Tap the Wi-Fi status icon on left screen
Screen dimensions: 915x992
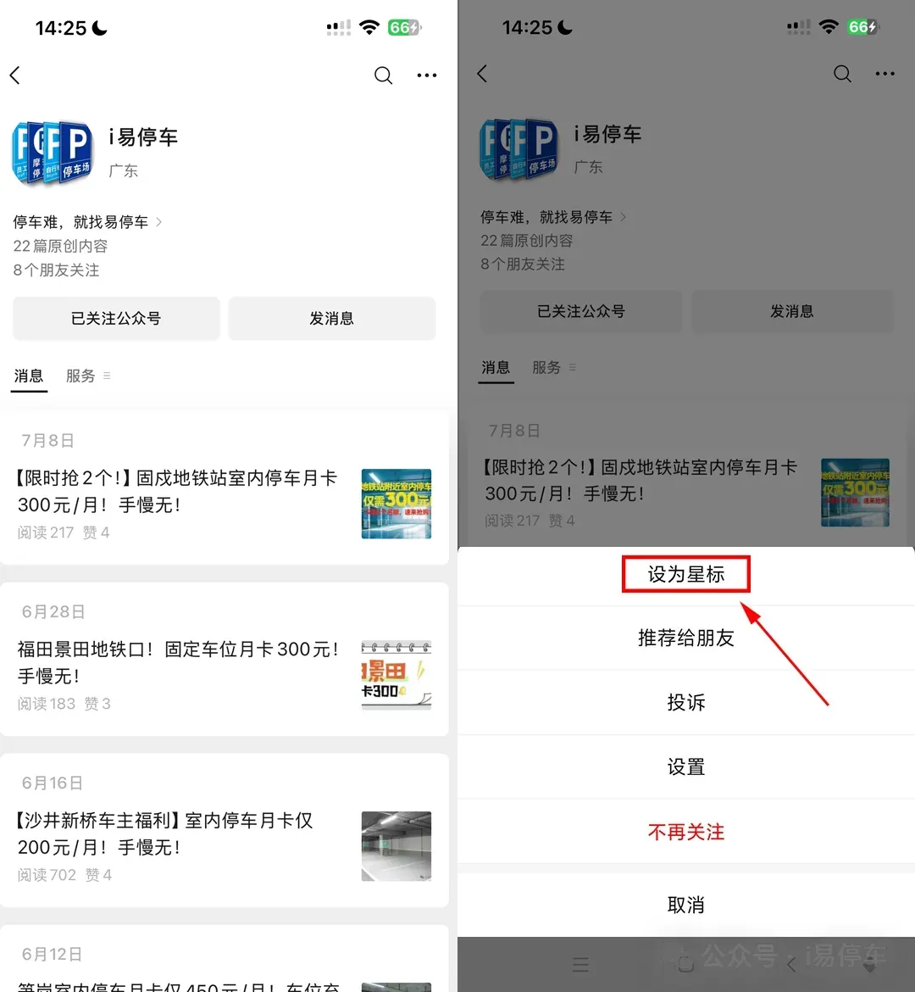pyautogui.click(x=369, y=27)
